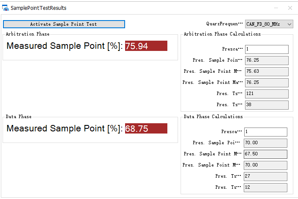This screenshot has height=199, width=298.
Task: Select the Data Phase field showing 67.50
Action: [x=266, y=154]
